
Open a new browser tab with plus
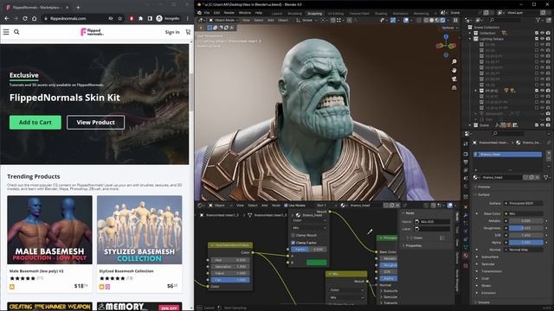(x=78, y=7)
